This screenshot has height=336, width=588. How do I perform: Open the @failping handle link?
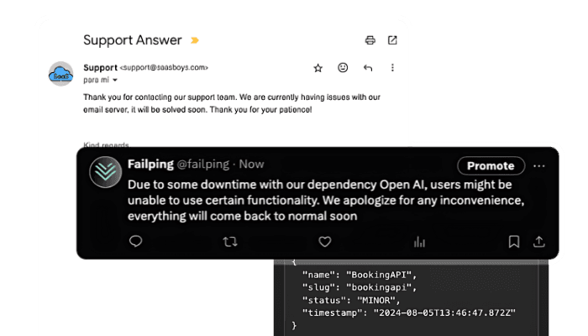(x=203, y=165)
